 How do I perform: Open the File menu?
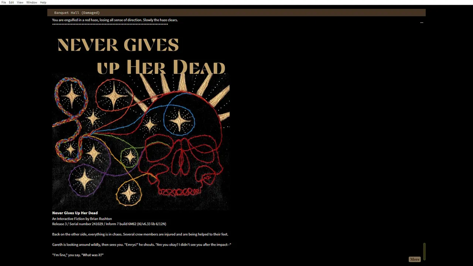tap(4, 3)
